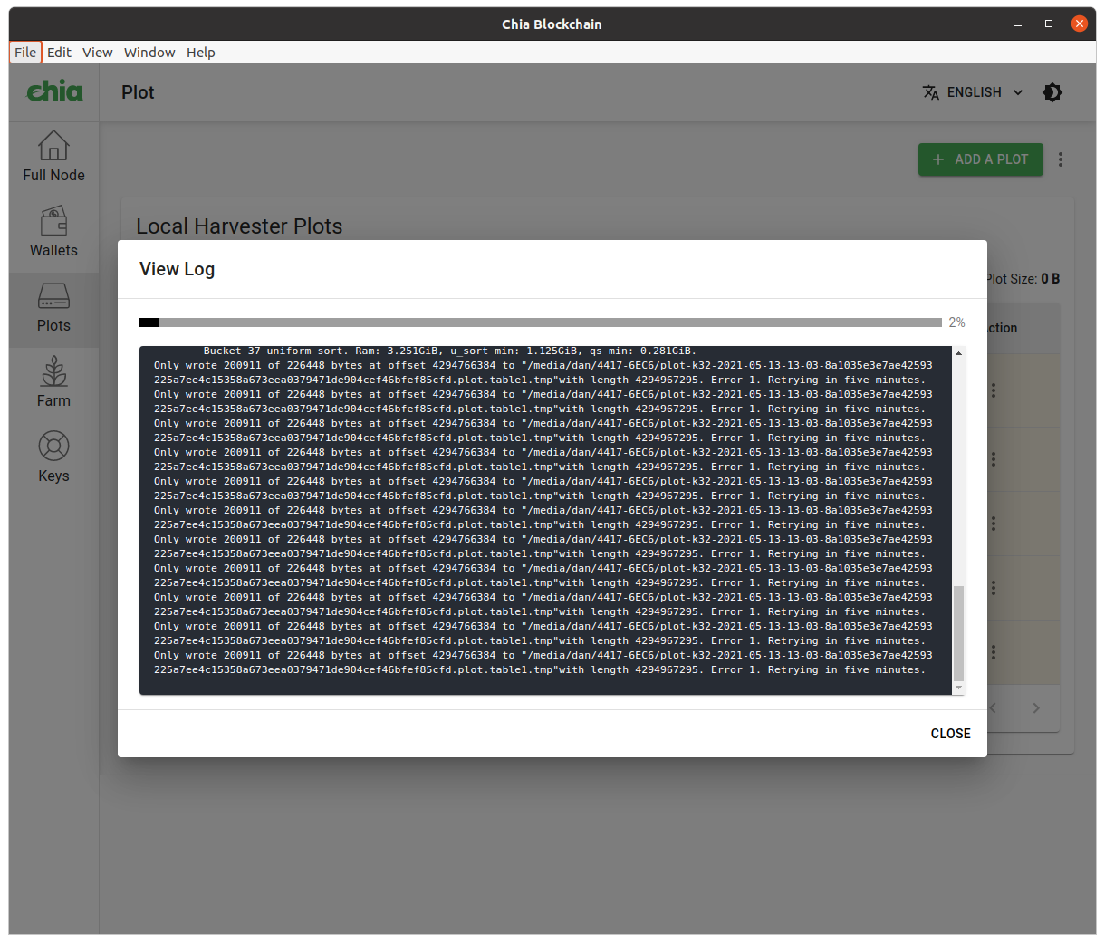Screen dimensions: 1105x943
Task: Go to the Farm section
Action: (x=53, y=382)
